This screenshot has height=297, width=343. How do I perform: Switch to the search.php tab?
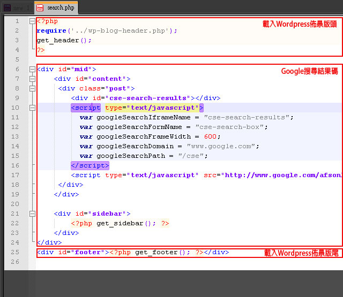56,8
